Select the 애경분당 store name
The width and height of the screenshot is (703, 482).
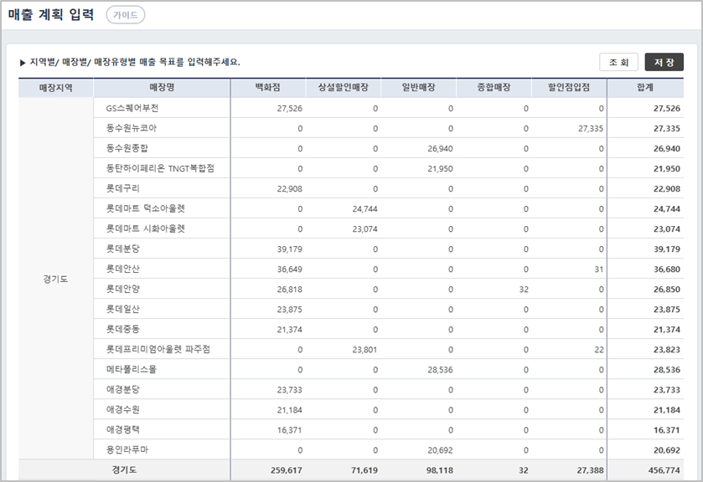coord(123,390)
